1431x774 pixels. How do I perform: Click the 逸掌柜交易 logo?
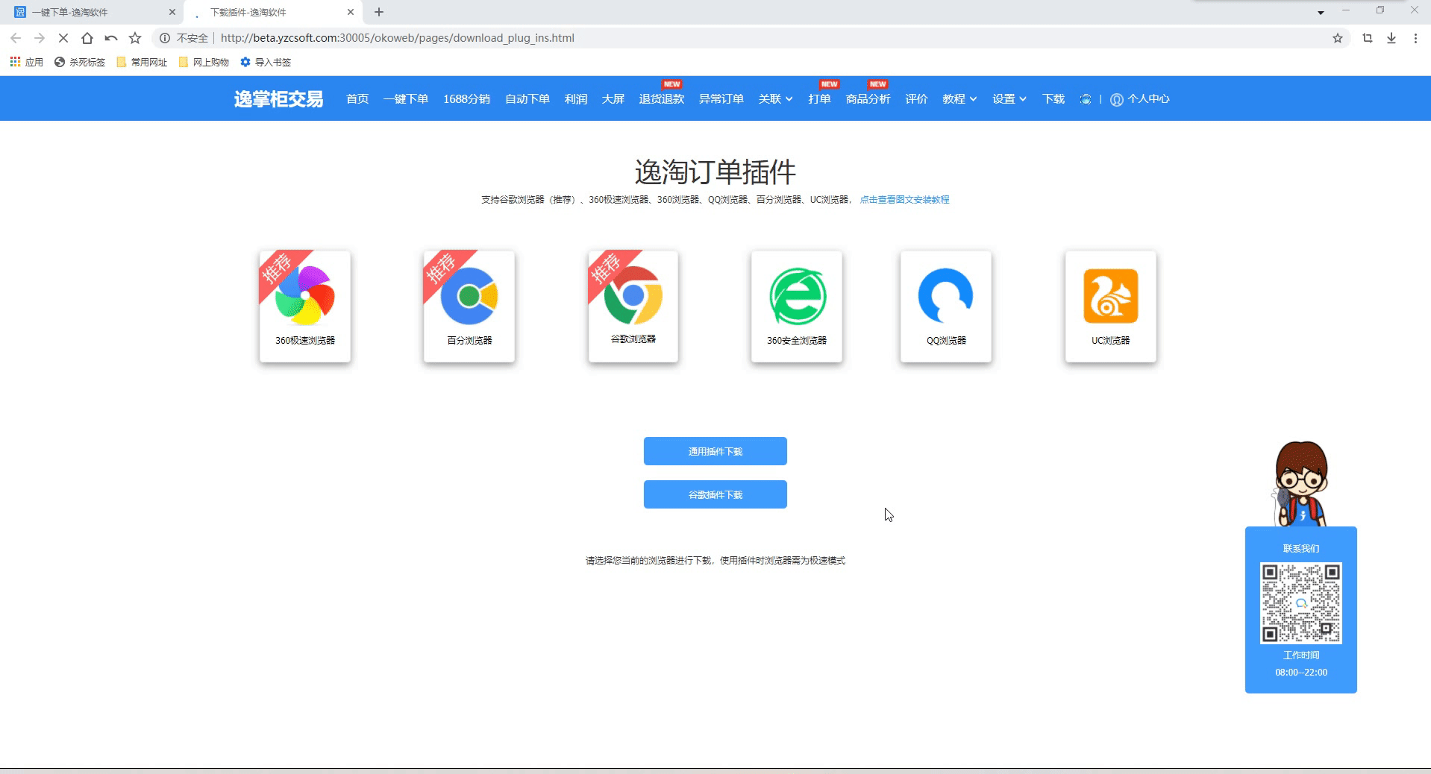(x=278, y=99)
